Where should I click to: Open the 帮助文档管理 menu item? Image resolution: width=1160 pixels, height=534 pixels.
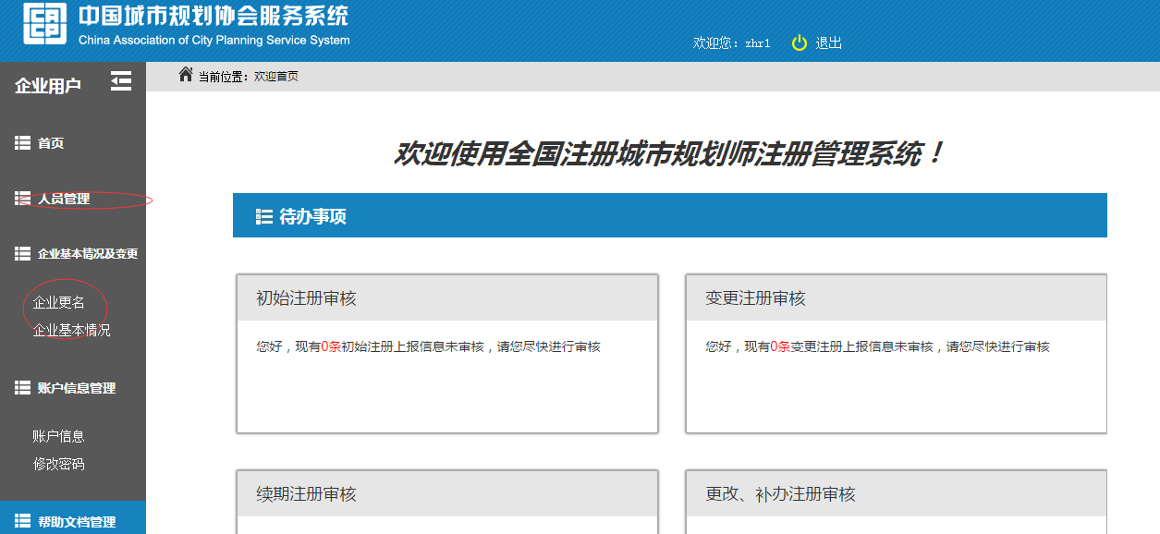(76, 521)
